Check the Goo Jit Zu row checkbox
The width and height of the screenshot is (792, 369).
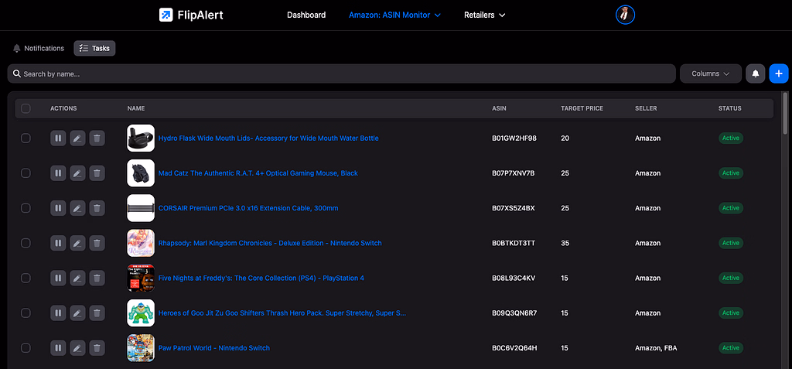pos(26,313)
